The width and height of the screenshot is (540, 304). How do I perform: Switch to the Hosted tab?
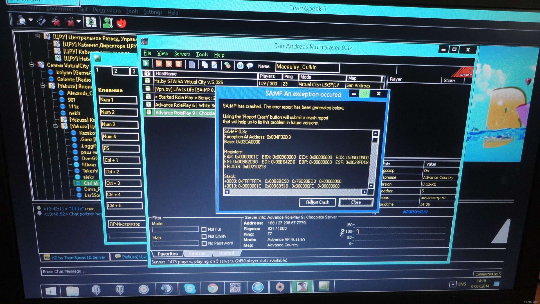(x=226, y=253)
